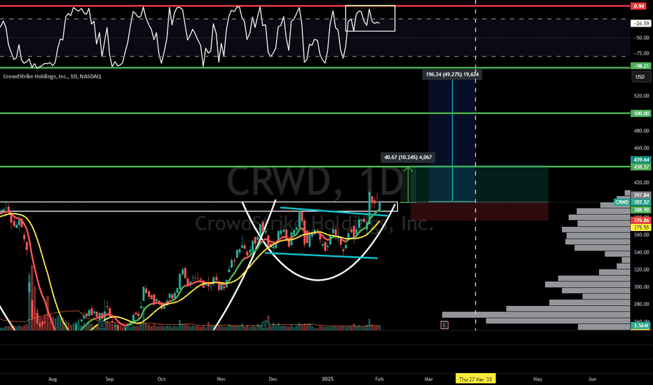Click the Sep label on time axis
Screen dimensions: 653x385
click(x=109, y=379)
